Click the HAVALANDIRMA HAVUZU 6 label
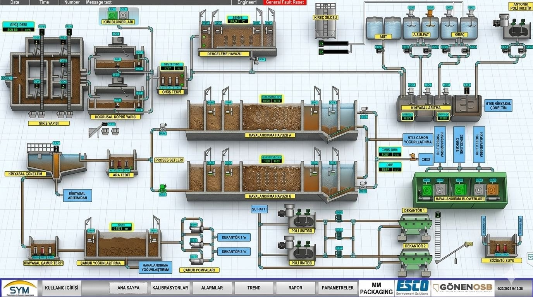 coord(270,196)
